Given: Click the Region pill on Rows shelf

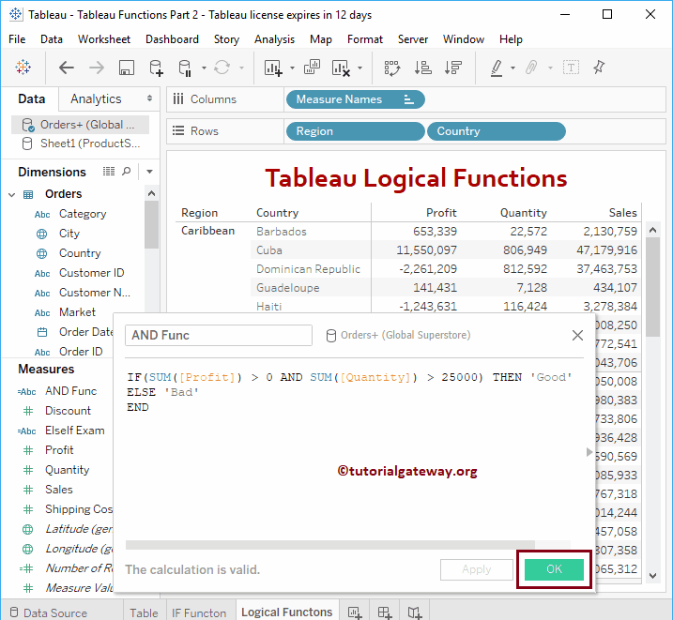Looking at the screenshot, I should pos(355,131).
